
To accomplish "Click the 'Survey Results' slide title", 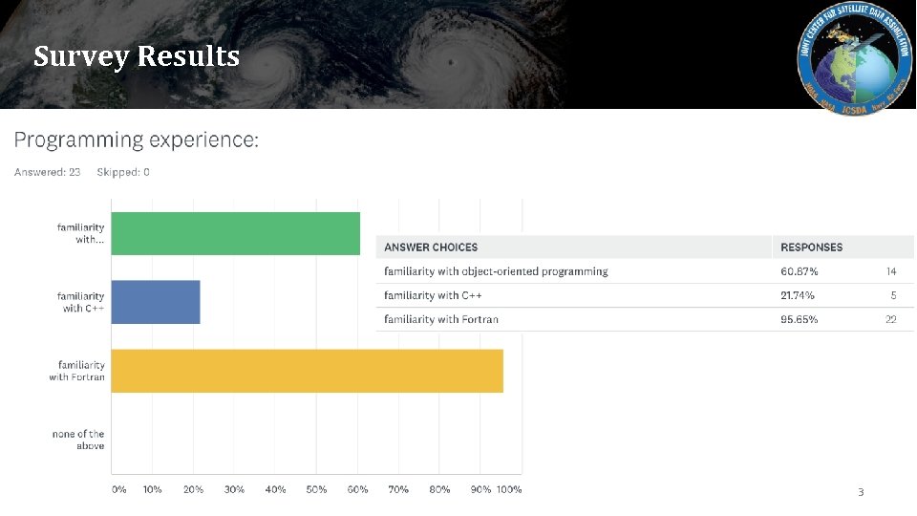I will point(137,56).
